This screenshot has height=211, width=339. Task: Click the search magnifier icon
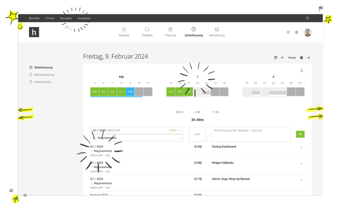[x=307, y=18]
